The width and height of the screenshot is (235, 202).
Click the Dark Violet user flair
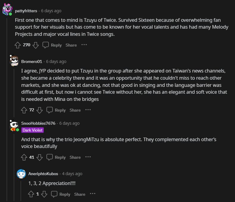[x=33, y=130]
